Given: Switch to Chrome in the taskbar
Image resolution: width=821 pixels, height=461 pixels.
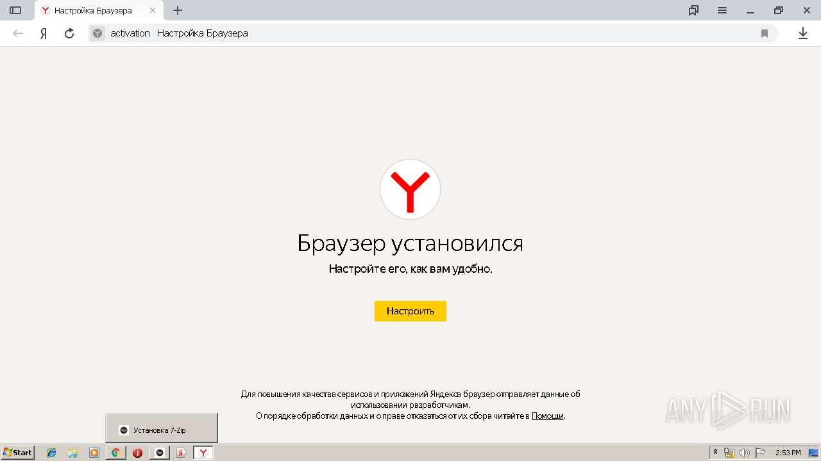Looking at the screenshot, I should 116,453.
